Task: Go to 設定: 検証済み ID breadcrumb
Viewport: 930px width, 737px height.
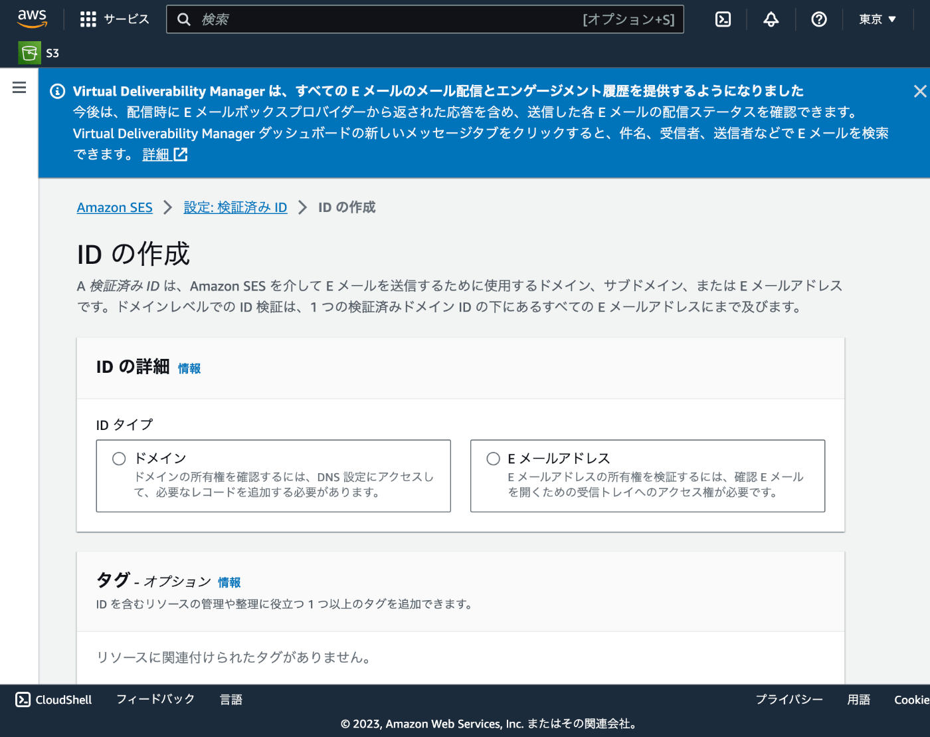Action: 235,207
